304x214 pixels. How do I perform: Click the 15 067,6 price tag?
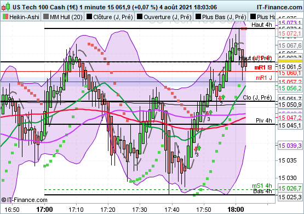pos(290,45)
